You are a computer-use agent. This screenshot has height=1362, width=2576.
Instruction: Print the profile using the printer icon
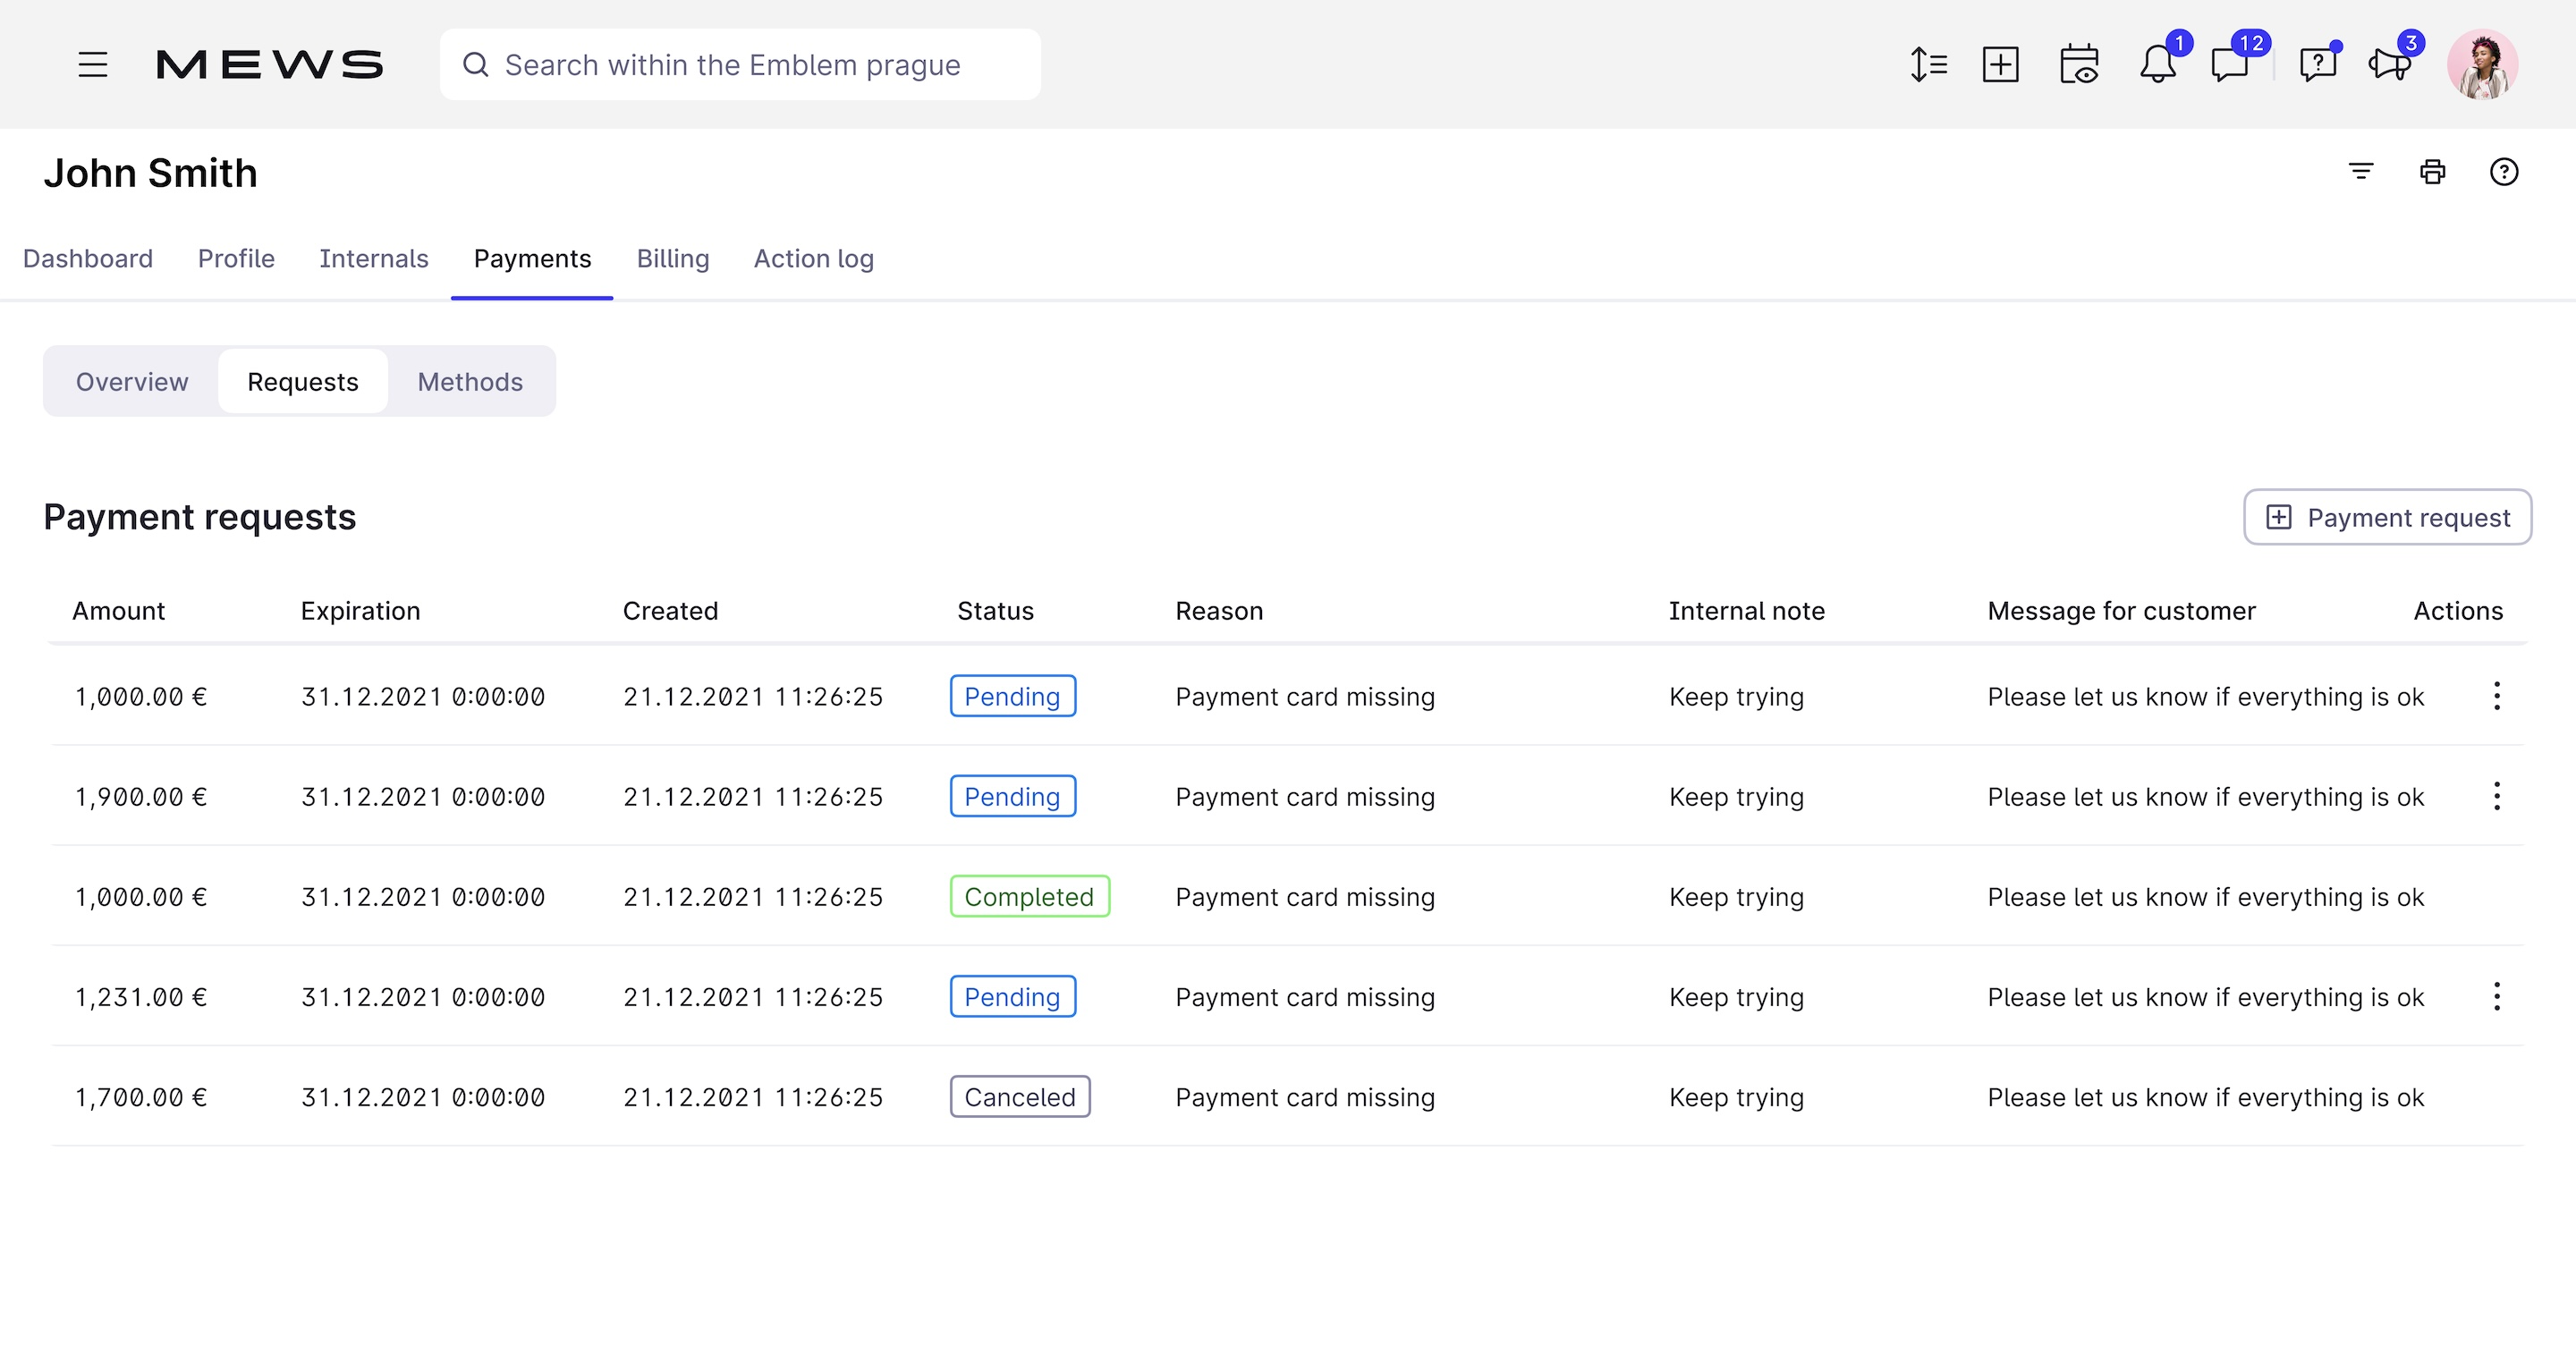[x=2432, y=171]
